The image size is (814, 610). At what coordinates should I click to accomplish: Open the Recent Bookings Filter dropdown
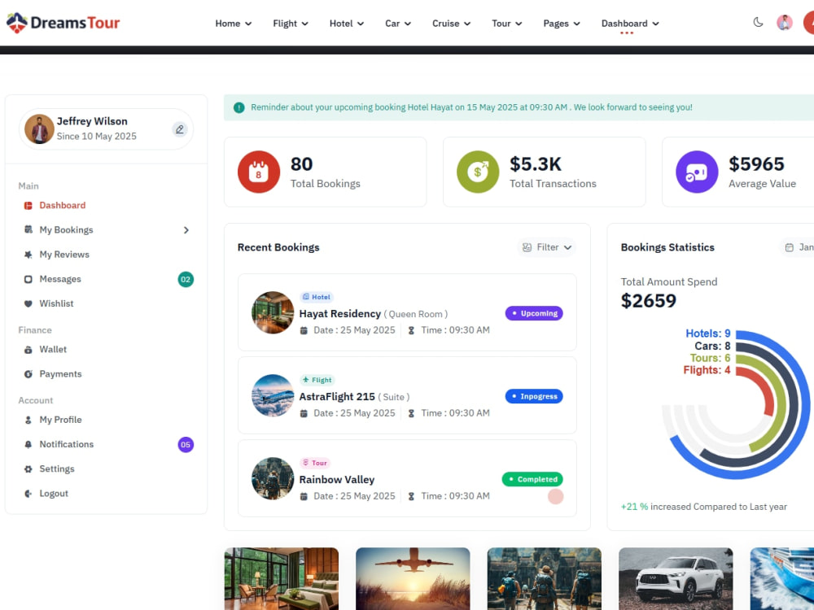pyautogui.click(x=547, y=247)
